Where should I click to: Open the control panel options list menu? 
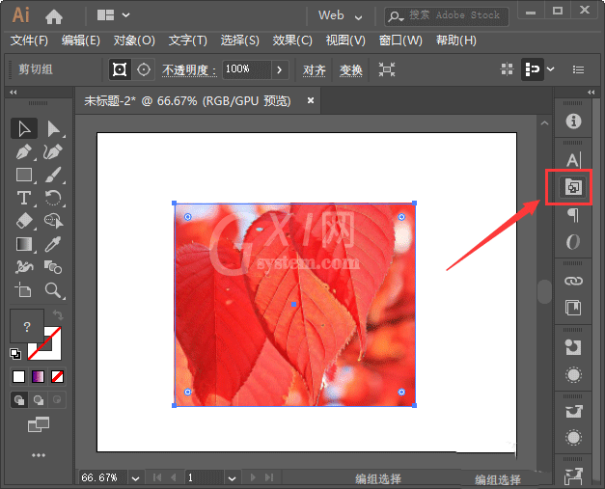578,69
